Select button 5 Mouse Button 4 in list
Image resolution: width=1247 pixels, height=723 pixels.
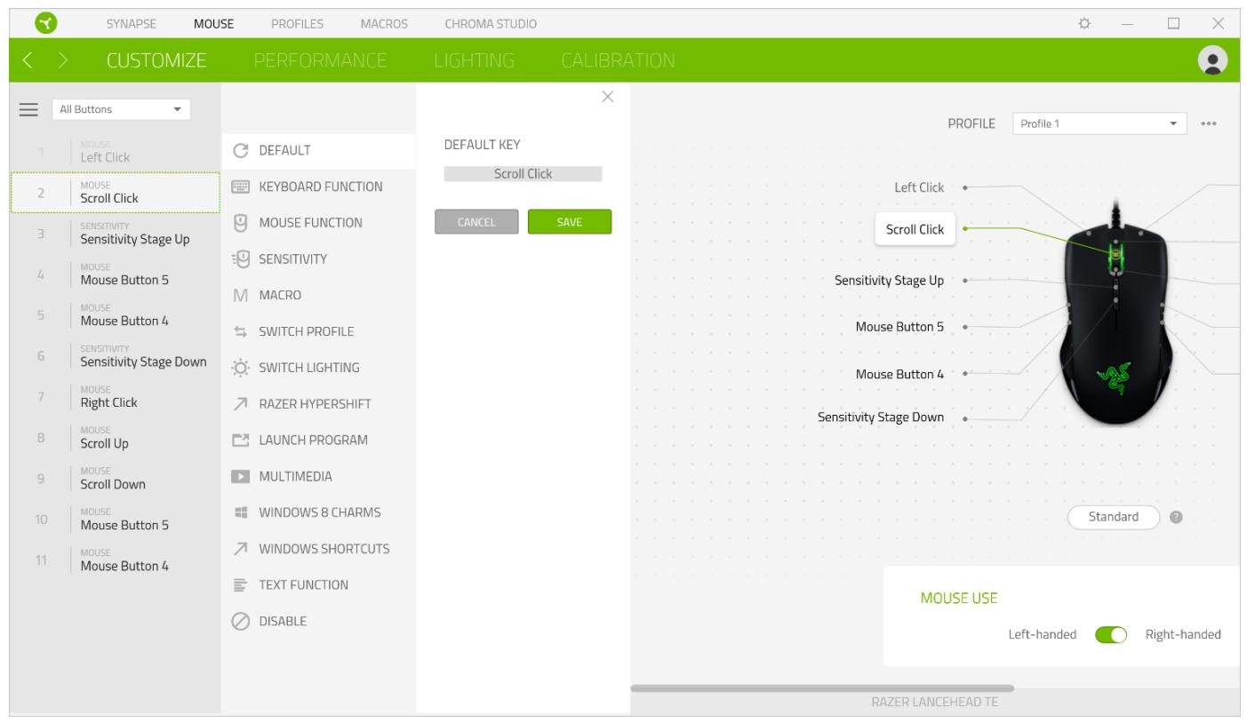point(115,315)
